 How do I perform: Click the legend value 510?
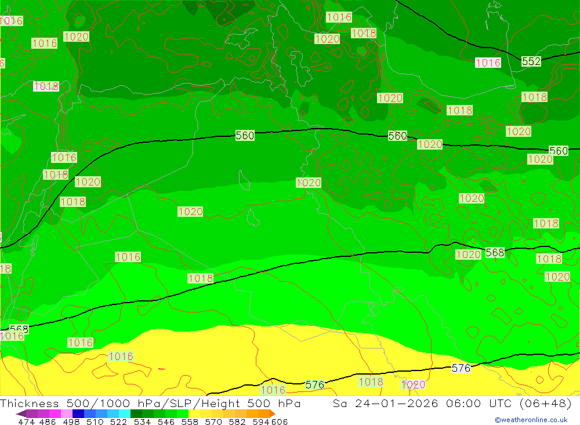[x=94, y=422]
